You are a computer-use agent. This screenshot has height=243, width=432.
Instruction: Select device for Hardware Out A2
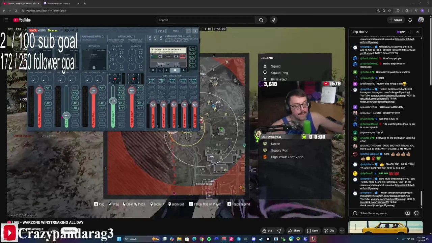pos(155,38)
